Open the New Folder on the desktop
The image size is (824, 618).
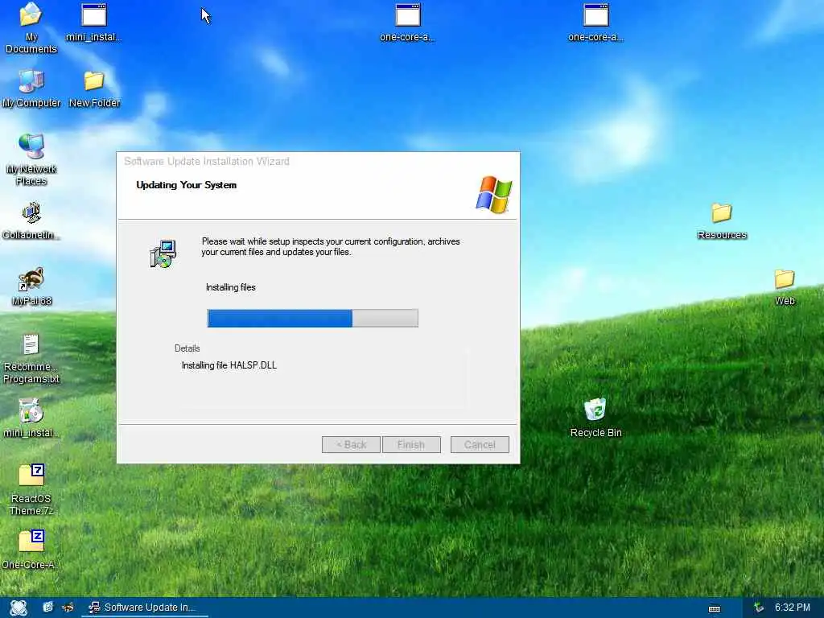click(94, 89)
